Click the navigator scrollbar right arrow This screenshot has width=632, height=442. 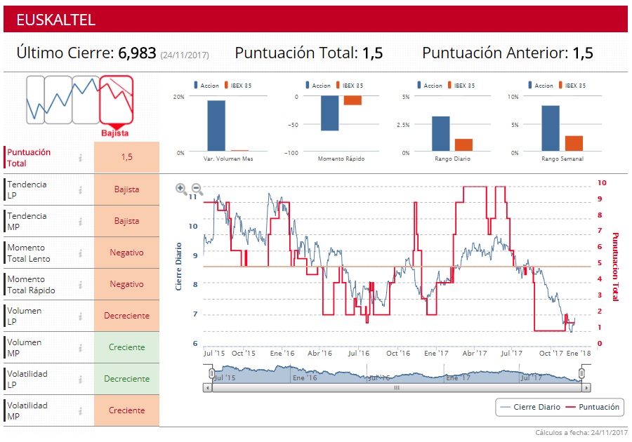coord(586,388)
